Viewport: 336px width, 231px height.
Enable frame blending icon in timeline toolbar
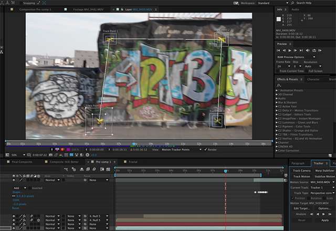(x=88, y=169)
